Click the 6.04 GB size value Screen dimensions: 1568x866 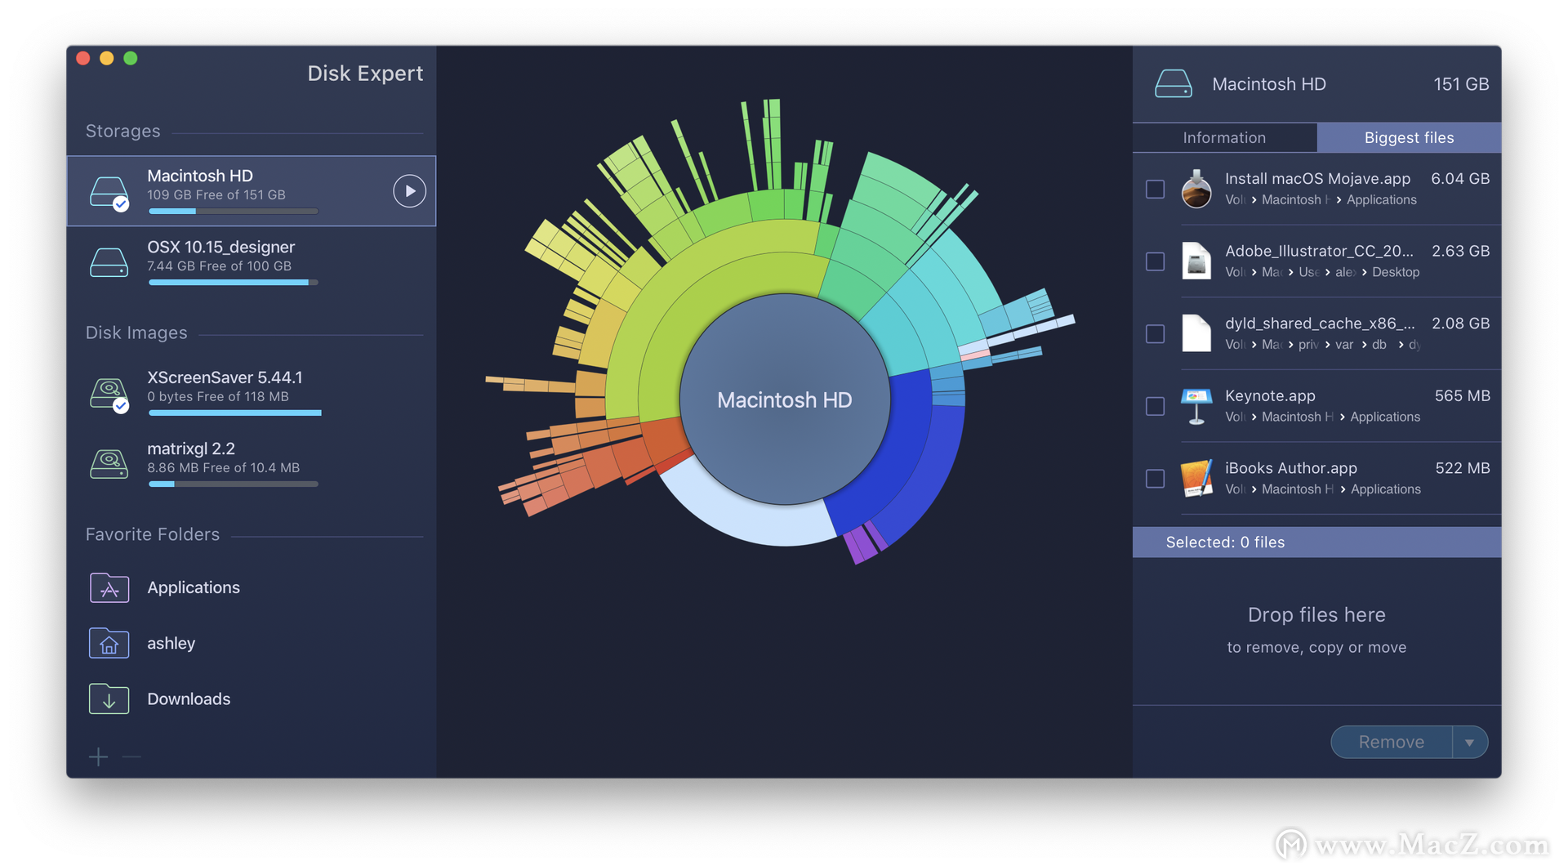(1460, 178)
